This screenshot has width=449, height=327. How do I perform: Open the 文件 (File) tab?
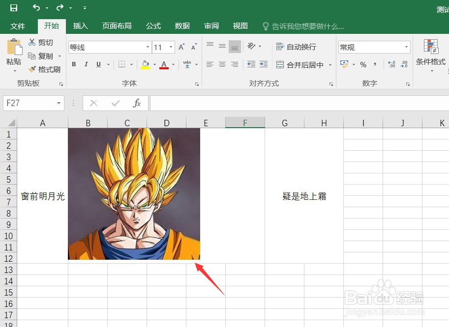point(18,27)
